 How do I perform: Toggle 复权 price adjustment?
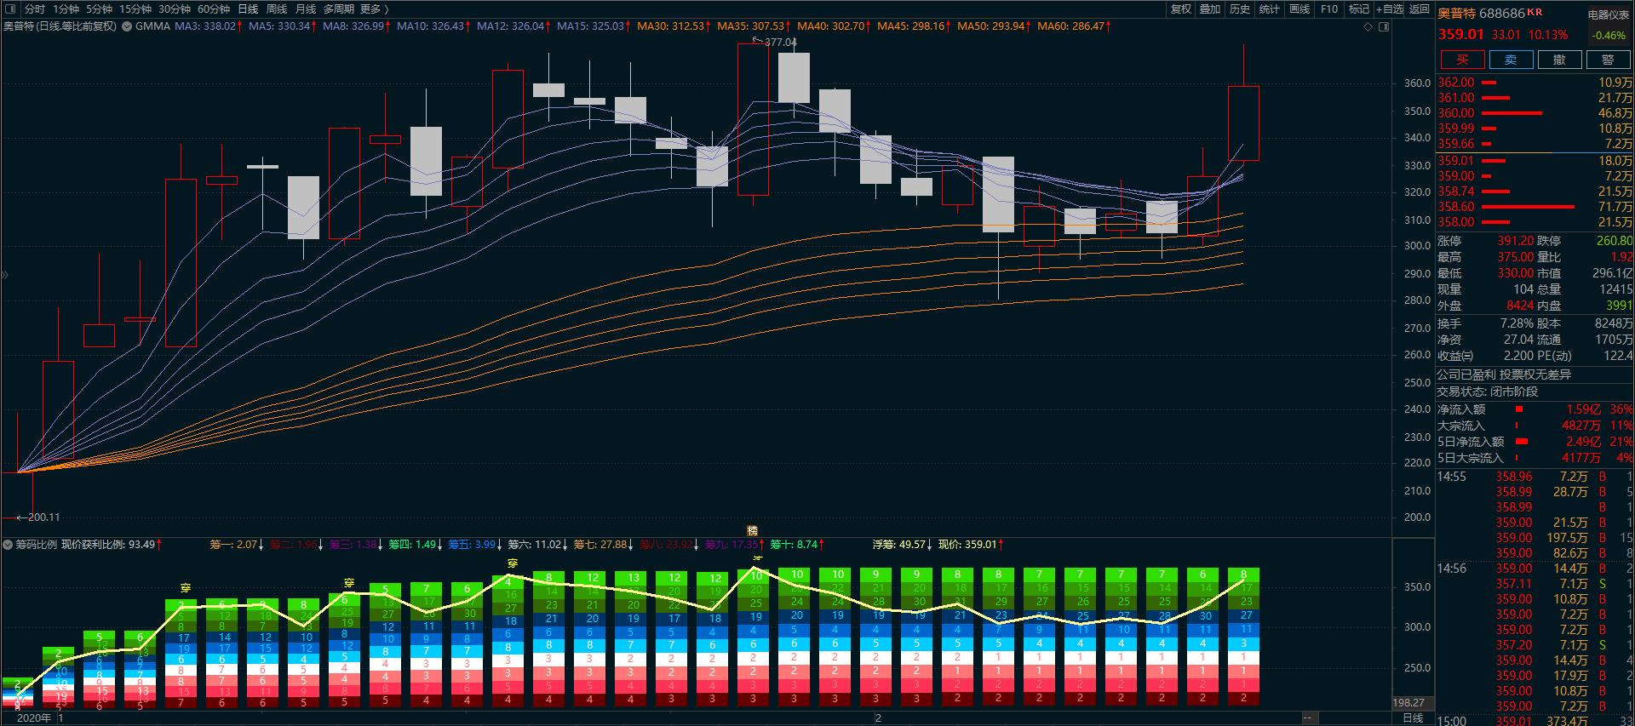[1181, 9]
